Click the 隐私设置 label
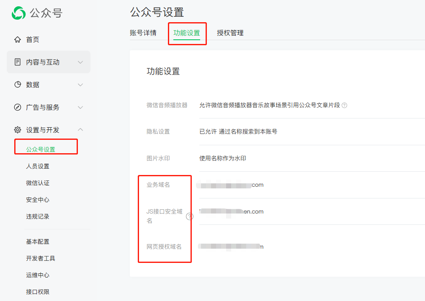 coord(158,131)
